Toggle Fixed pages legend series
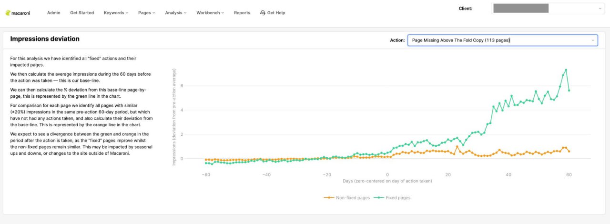 click(x=392, y=197)
